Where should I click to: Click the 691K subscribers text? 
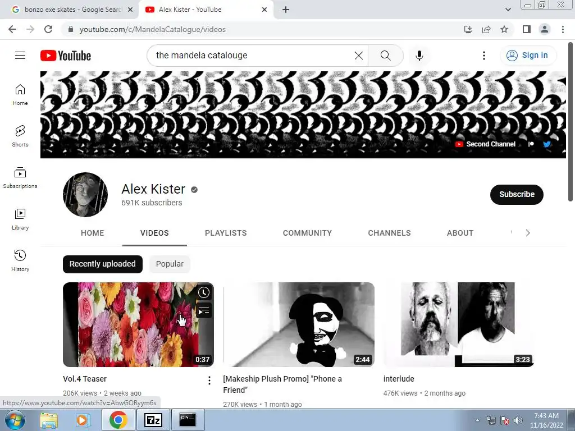[x=152, y=203]
